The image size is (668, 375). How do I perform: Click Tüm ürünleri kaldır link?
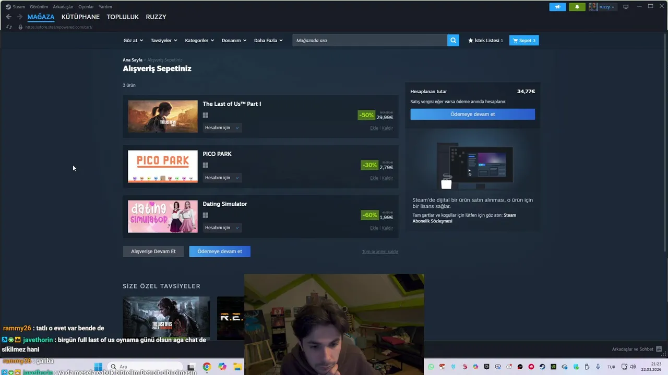[x=380, y=252]
